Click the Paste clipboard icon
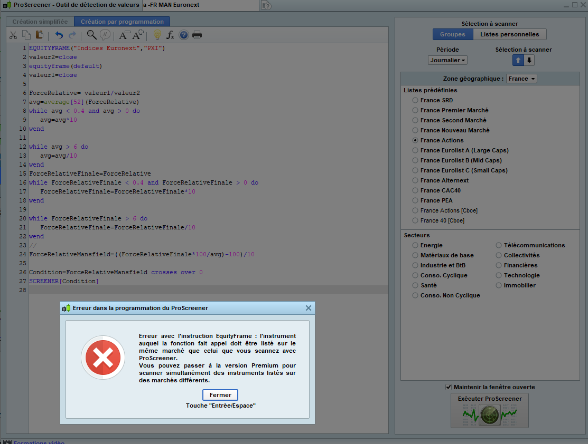588x444 pixels. pyautogui.click(x=39, y=35)
